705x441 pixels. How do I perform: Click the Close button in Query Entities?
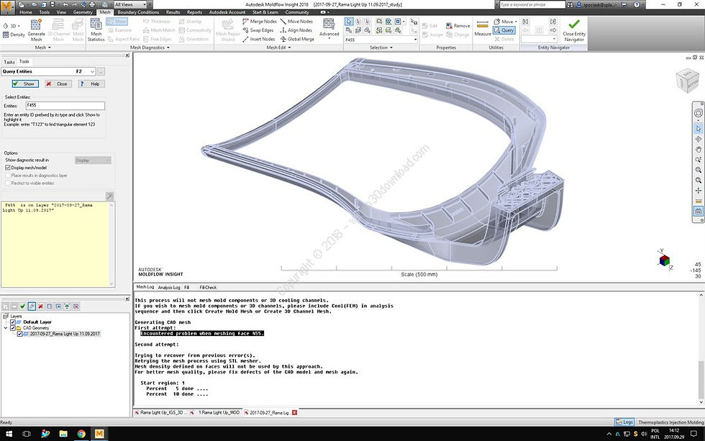[58, 83]
